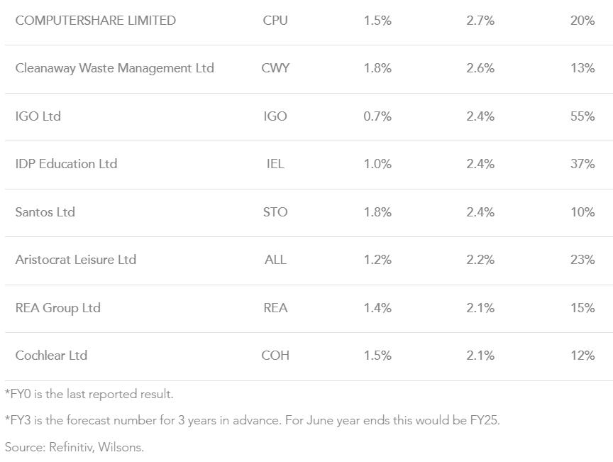Select the ALL ticker code
613x462 pixels.
point(275,260)
